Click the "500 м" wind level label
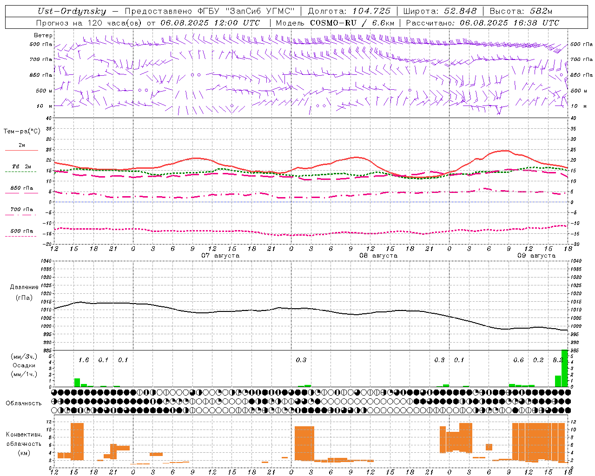 [x=44, y=91]
